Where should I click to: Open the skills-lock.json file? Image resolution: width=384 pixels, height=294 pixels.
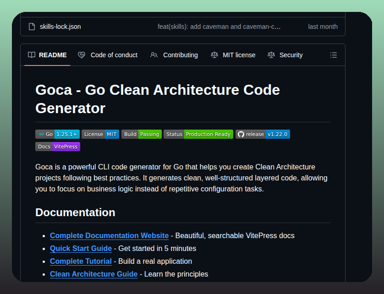(x=60, y=27)
